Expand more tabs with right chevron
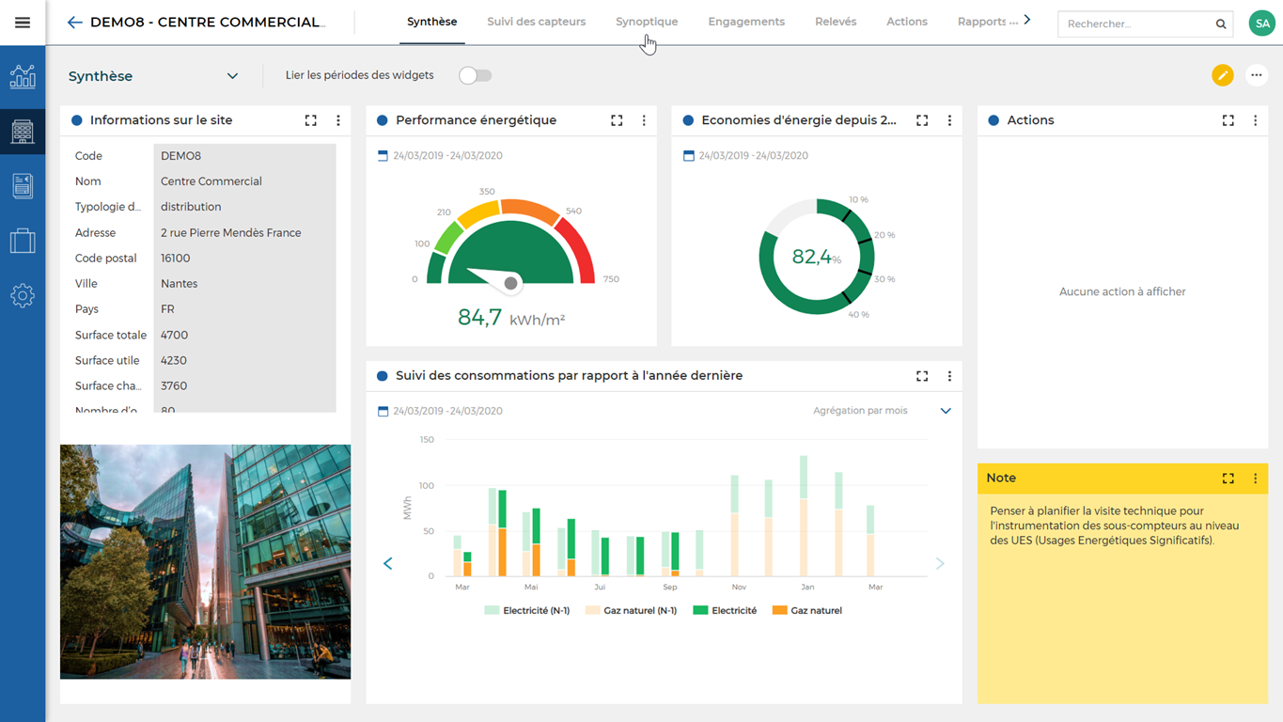The height and width of the screenshot is (722, 1283). pos(1027,20)
